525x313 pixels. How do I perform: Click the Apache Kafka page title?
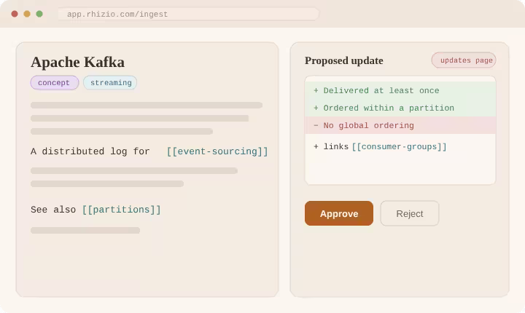pyautogui.click(x=78, y=62)
